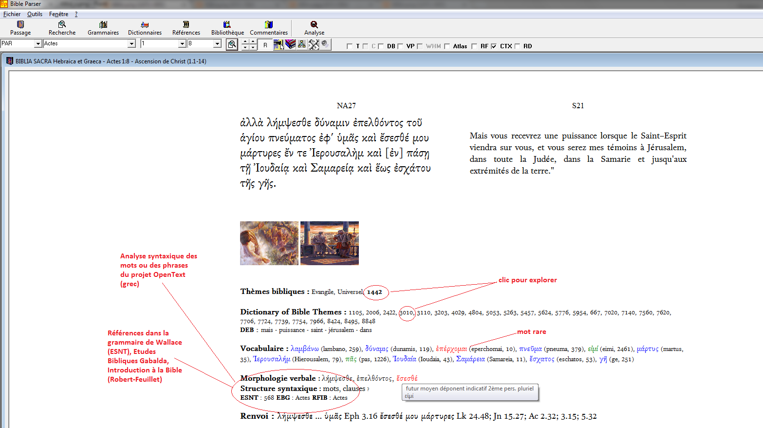The height and width of the screenshot is (428, 763).
Task: Click the left stepper's down arrow
Action: pyautogui.click(x=245, y=47)
